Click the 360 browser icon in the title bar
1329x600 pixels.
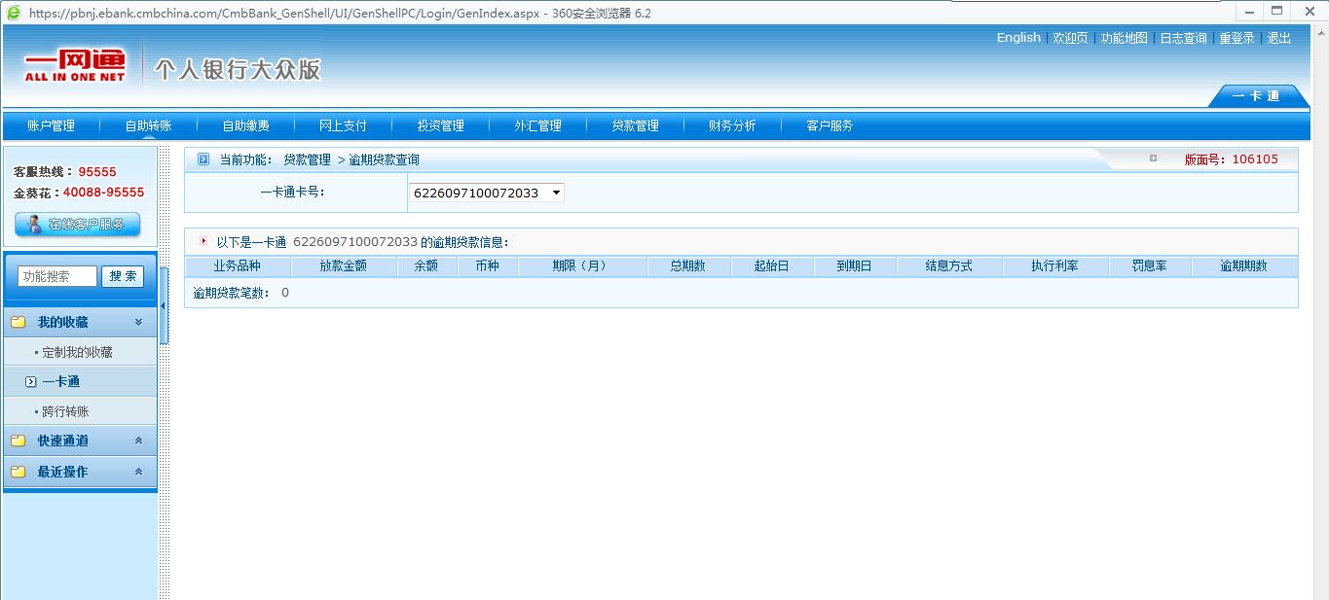point(14,13)
